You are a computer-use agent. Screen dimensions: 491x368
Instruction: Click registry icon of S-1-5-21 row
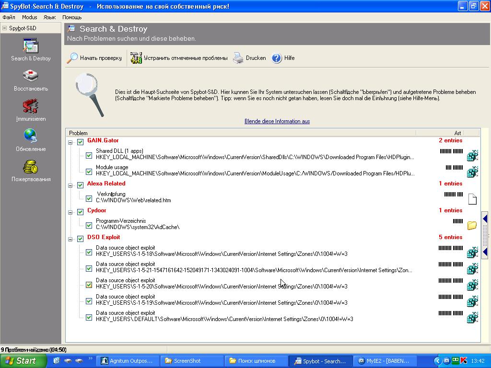472,268
